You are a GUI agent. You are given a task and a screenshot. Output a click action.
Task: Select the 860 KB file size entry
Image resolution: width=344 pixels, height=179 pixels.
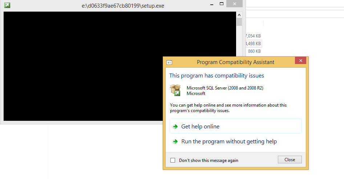(254, 51)
